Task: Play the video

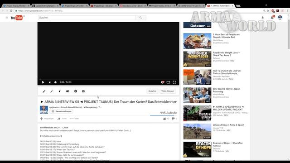Action: (43, 82)
